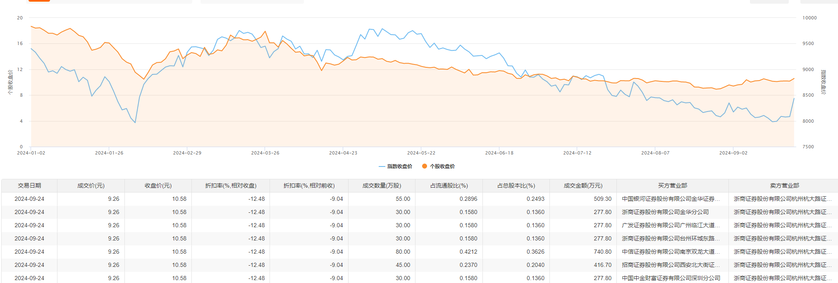This screenshot has height=283, width=838.
Task: Click the 招商证券 西安北大街 buyer entry
Action: [x=671, y=265]
